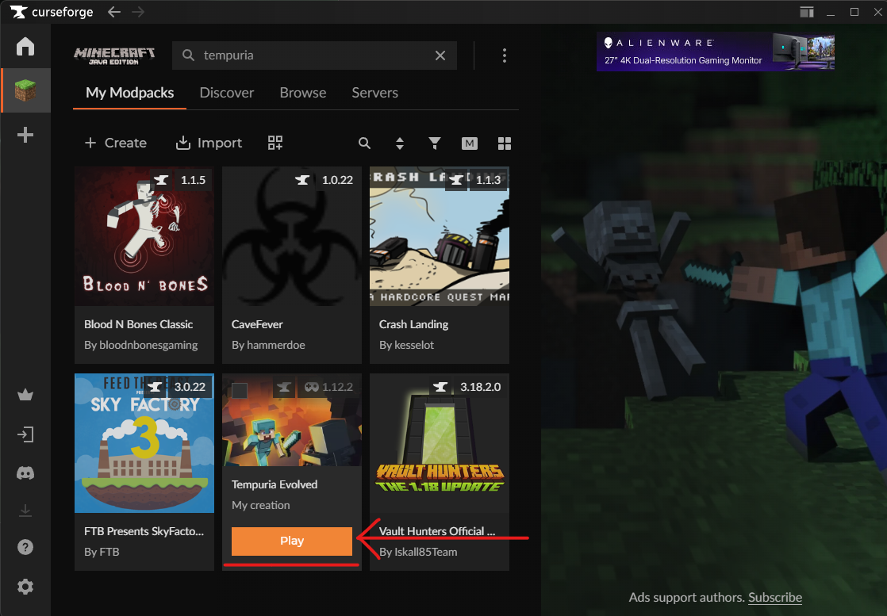Screen dimensions: 887x616
Task: Go back with the left arrow
Action: (114, 12)
